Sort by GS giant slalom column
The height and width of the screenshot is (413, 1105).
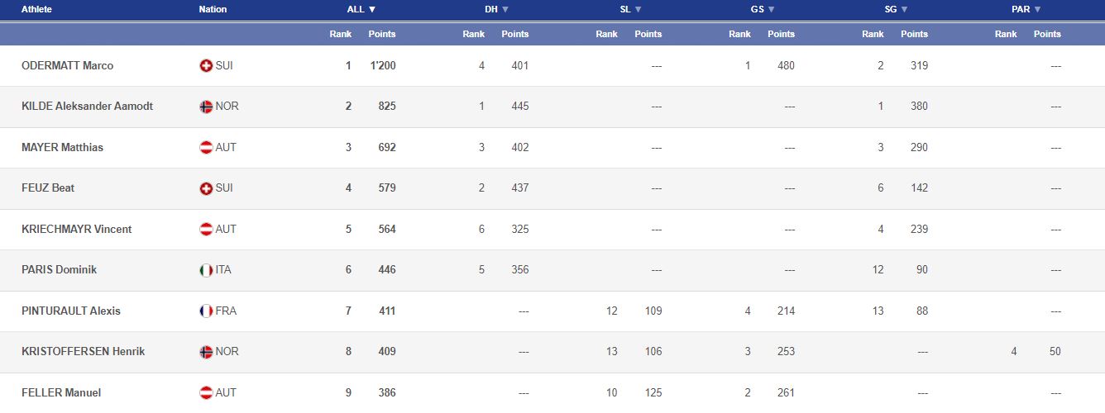coord(763,10)
